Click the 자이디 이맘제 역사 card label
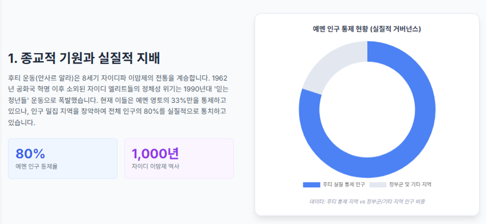The image size is (486, 224). pyautogui.click(x=156, y=166)
